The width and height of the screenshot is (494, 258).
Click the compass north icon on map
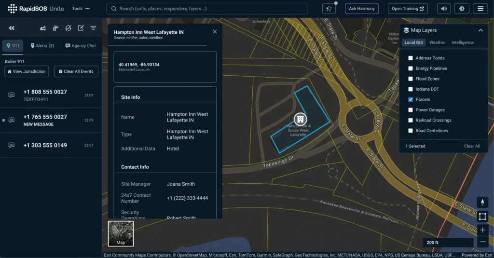point(482,202)
